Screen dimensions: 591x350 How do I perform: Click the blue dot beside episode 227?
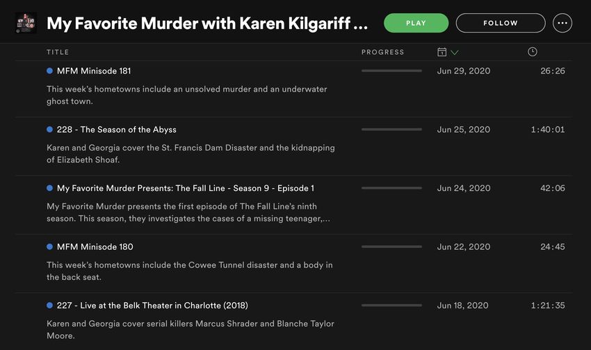[x=50, y=306]
